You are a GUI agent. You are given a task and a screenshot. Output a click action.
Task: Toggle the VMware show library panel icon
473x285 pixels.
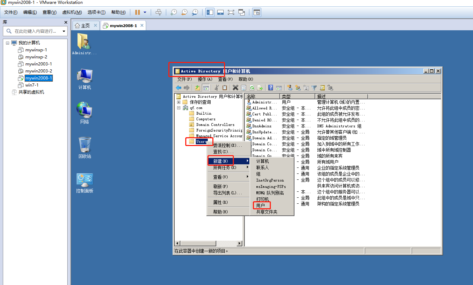coord(210,12)
